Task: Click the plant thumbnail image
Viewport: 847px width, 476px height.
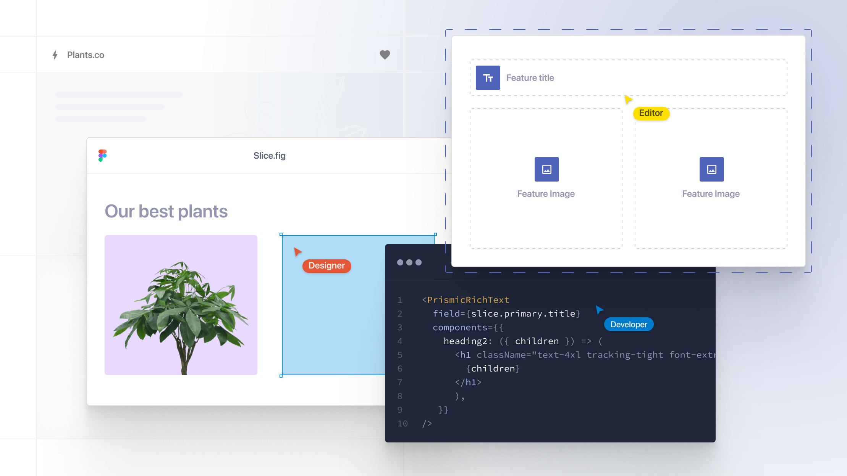Action: [x=181, y=304]
